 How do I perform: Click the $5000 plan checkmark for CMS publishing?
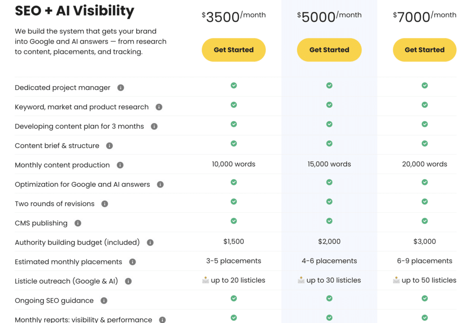tap(329, 221)
